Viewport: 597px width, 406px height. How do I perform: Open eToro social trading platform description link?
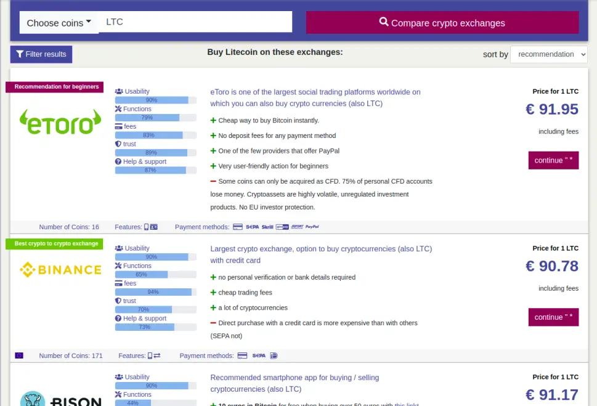pos(315,98)
